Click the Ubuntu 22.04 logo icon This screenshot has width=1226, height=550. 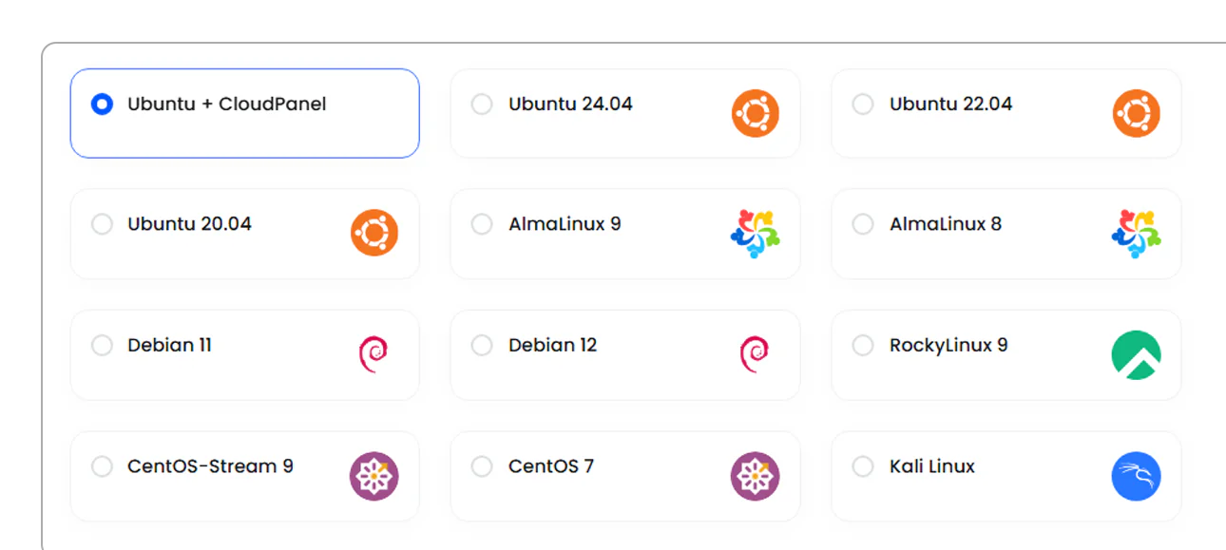pos(1136,114)
